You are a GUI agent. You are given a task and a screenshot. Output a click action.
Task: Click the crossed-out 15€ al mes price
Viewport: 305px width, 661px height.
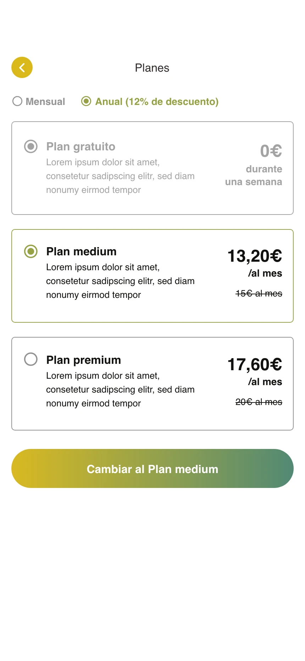coord(259,294)
